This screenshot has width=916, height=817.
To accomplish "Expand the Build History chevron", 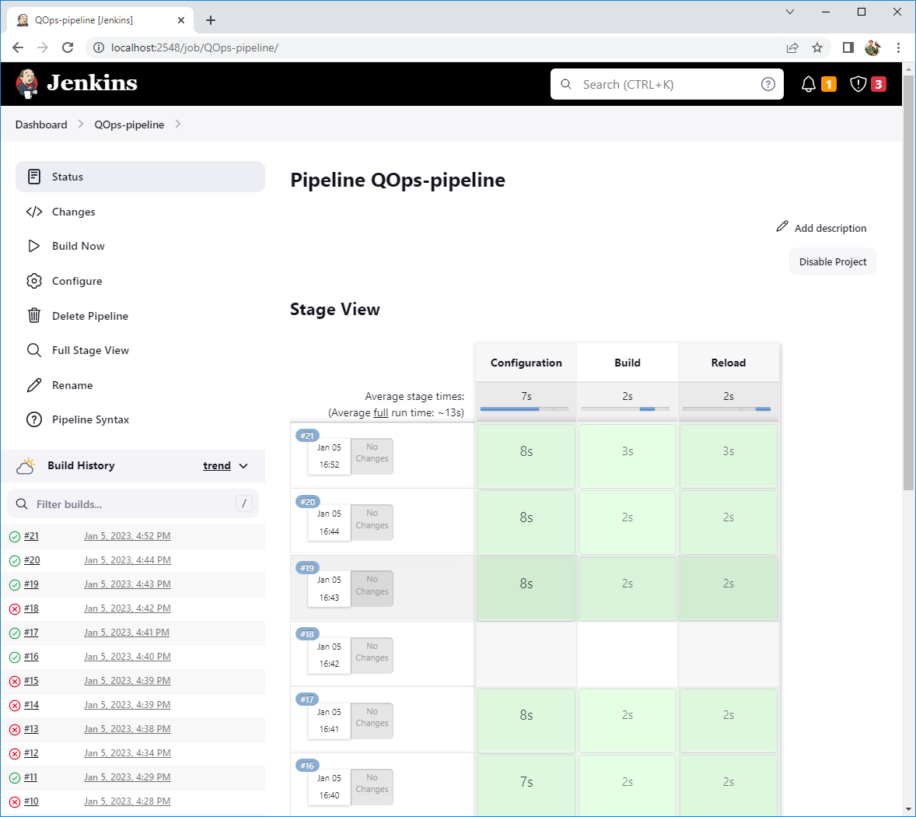I will 243,466.
